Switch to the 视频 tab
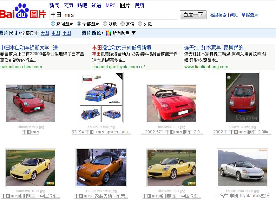 click(139, 6)
